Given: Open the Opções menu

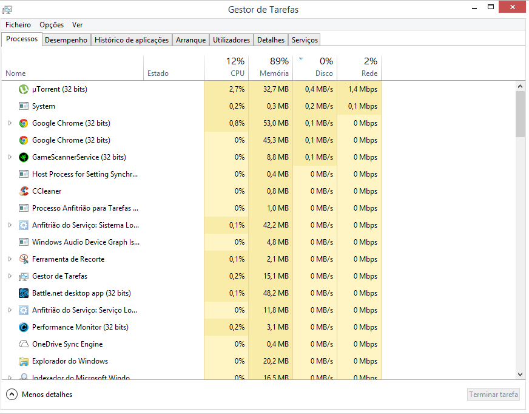Looking at the screenshot, I should pos(52,25).
